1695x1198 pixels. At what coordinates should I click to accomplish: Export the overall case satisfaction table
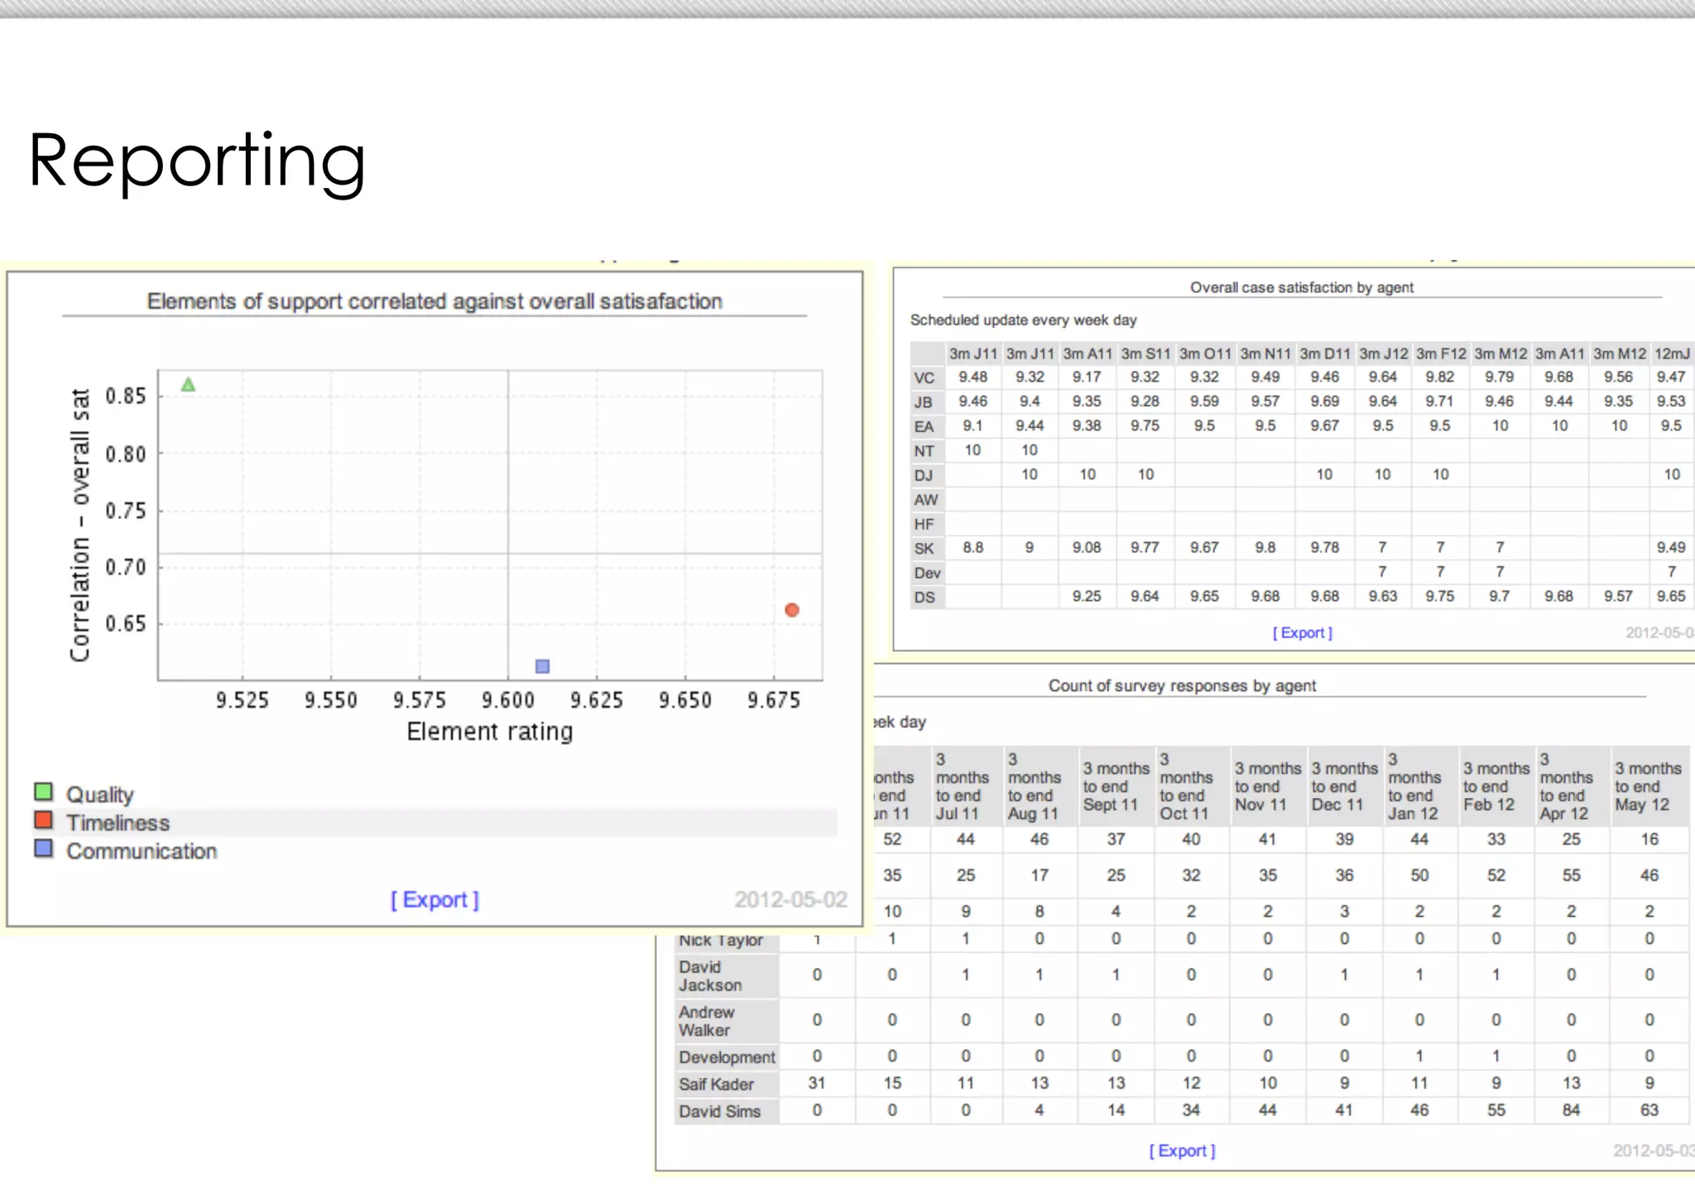click(x=1302, y=633)
